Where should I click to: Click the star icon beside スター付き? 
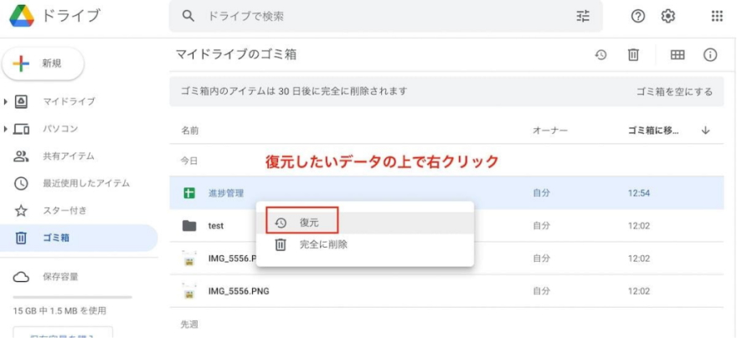coord(21,211)
